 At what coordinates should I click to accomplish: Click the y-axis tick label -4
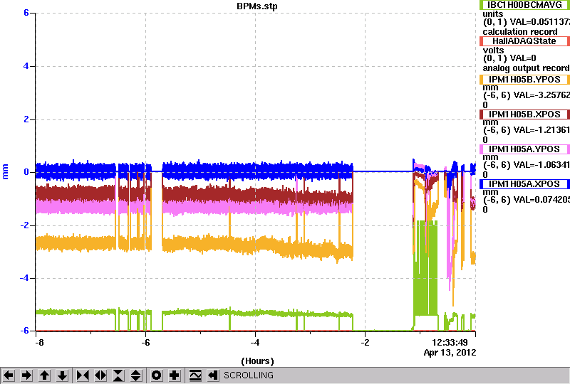point(24,278)
